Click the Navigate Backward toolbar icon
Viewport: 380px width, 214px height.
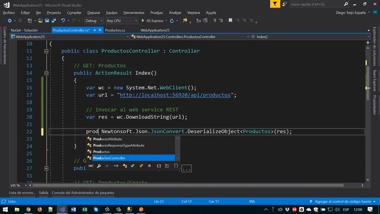[x=9, y=21]
